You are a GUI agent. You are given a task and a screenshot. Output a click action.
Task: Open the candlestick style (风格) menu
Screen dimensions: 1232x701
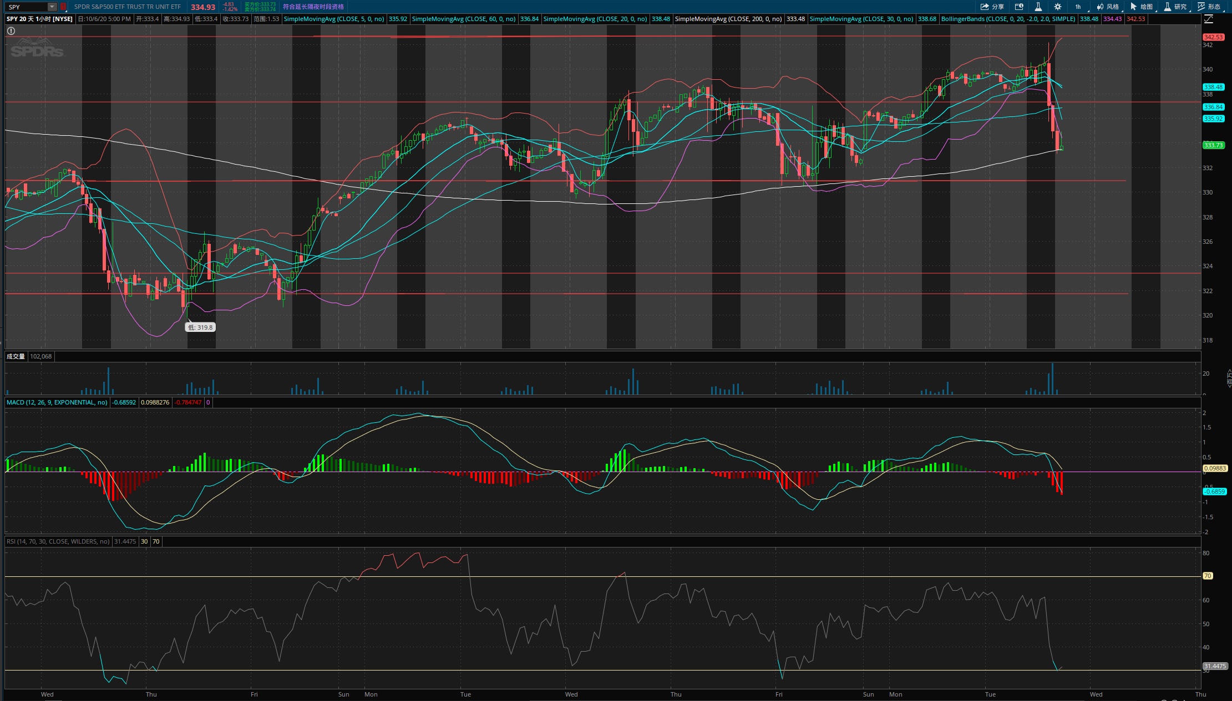coord(1107,7)
